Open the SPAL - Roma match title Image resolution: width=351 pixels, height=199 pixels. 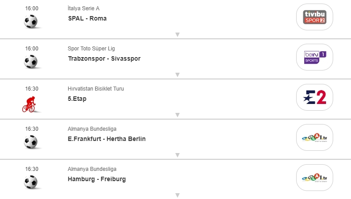click(87, 18)
